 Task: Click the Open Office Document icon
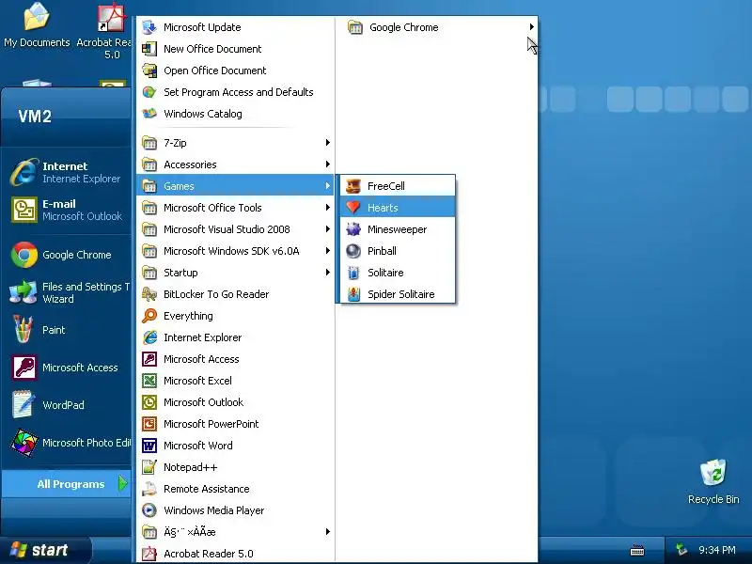149,70
